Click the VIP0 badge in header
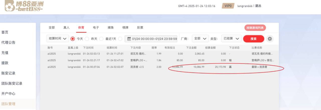321x110 pixels. point(228,6)
